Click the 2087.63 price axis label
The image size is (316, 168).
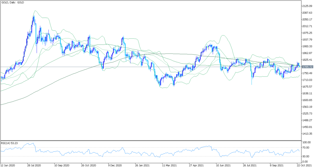pyautogui.click(x=307, y=13)
